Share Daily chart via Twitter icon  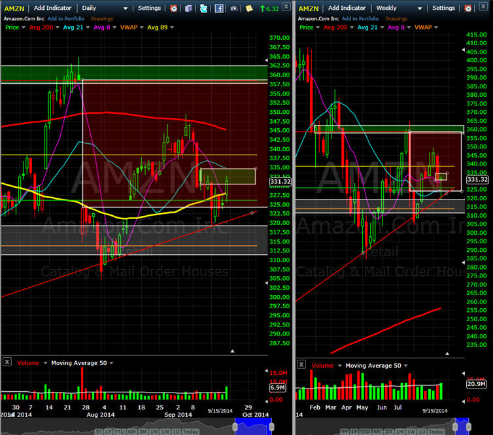tap(203, 9)
